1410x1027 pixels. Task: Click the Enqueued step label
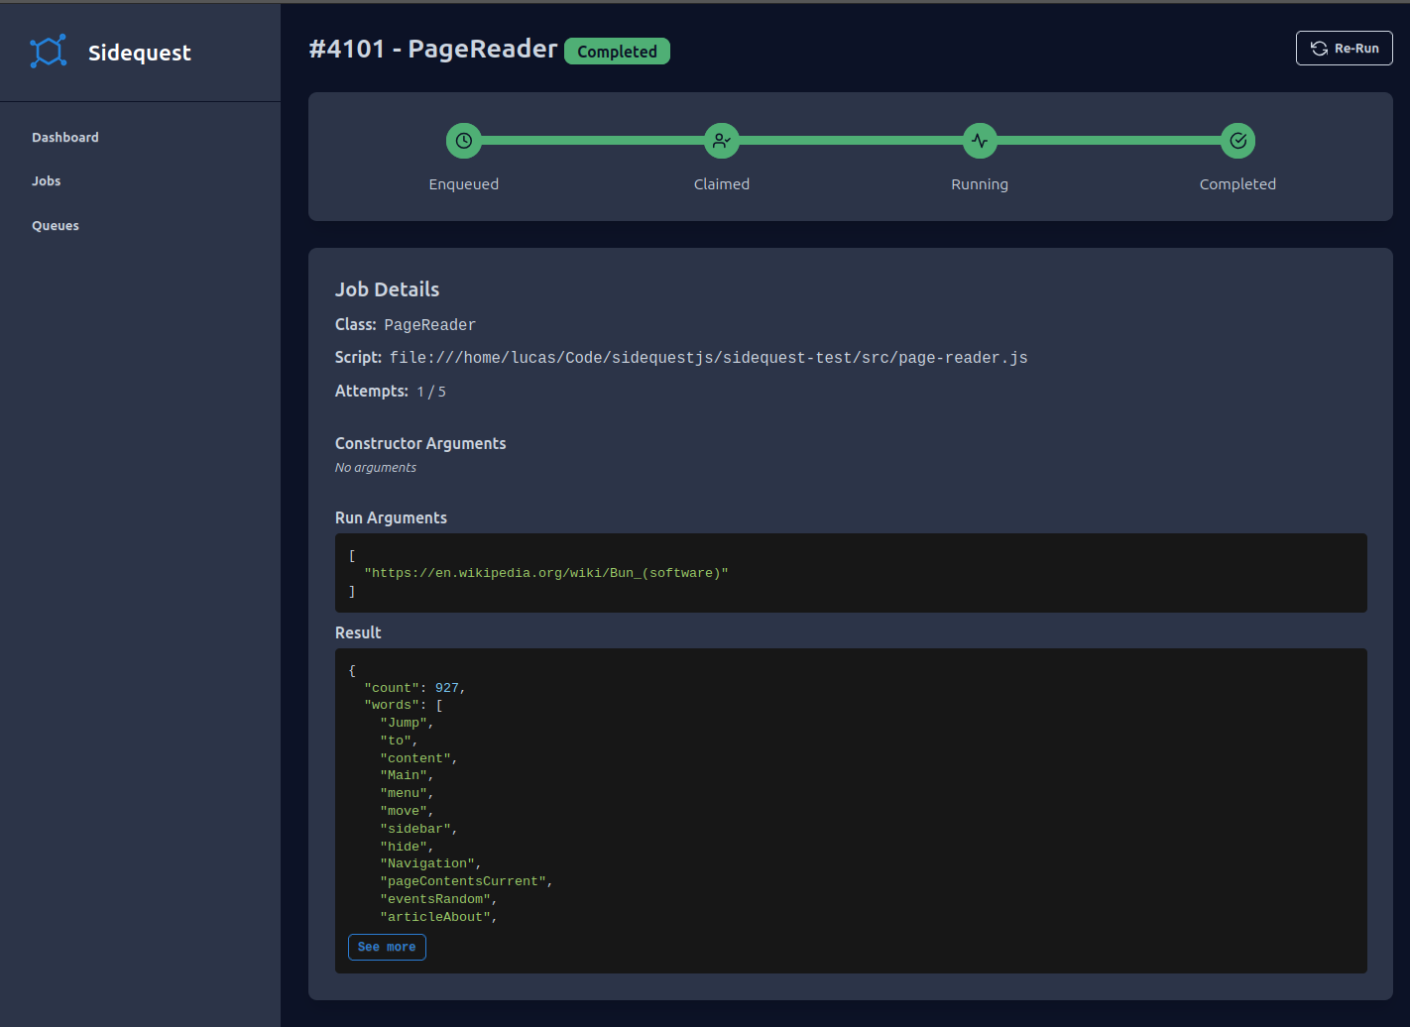tap(464, 184)
